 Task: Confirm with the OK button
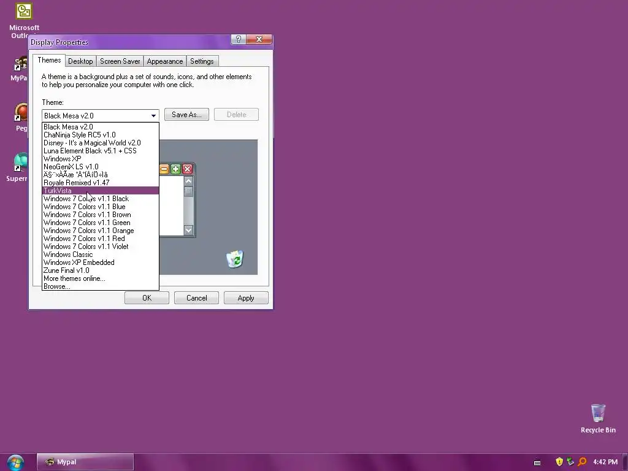click(147, 298)
